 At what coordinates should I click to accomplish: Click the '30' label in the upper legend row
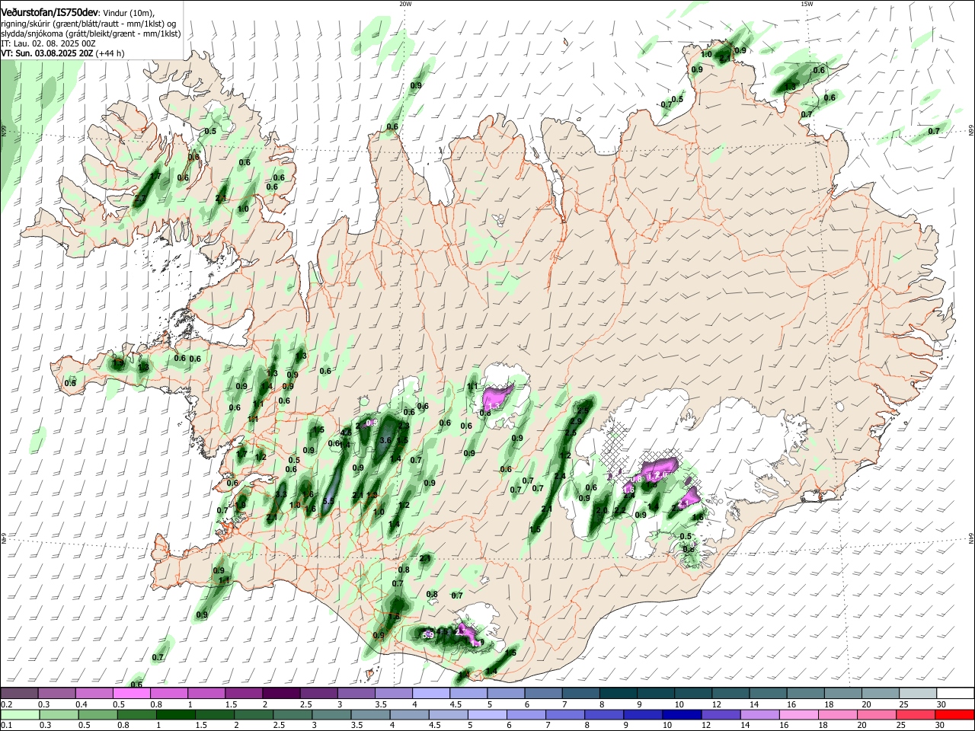tap(941, 704)
